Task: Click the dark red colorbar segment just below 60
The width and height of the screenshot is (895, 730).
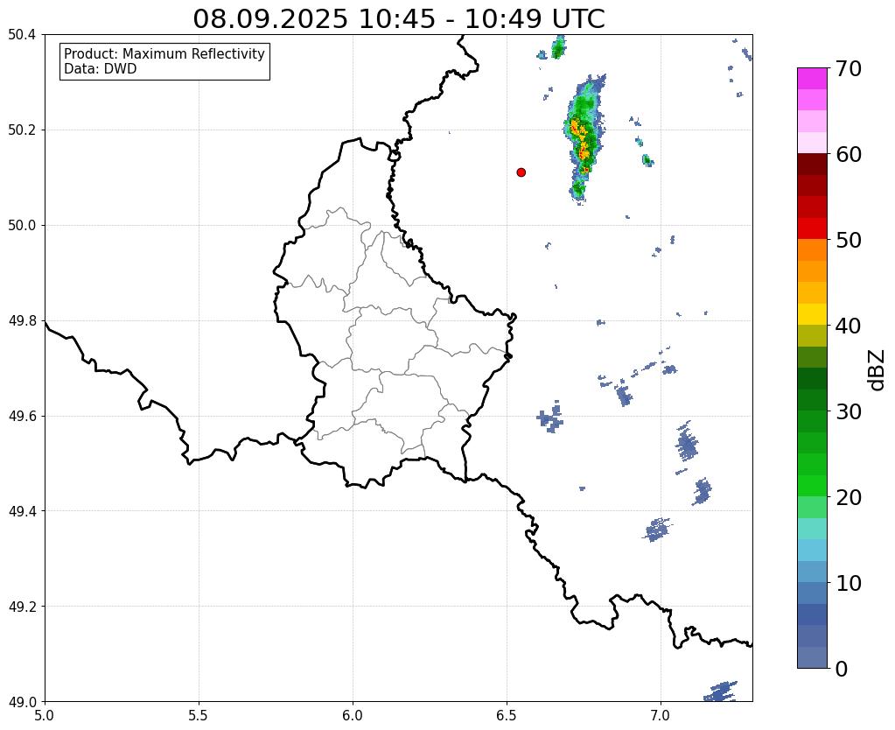Action: (812, 164)
